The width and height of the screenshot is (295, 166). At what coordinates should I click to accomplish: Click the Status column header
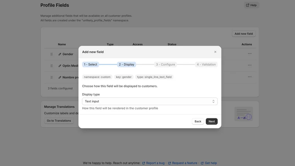click(x=172, y=44)
